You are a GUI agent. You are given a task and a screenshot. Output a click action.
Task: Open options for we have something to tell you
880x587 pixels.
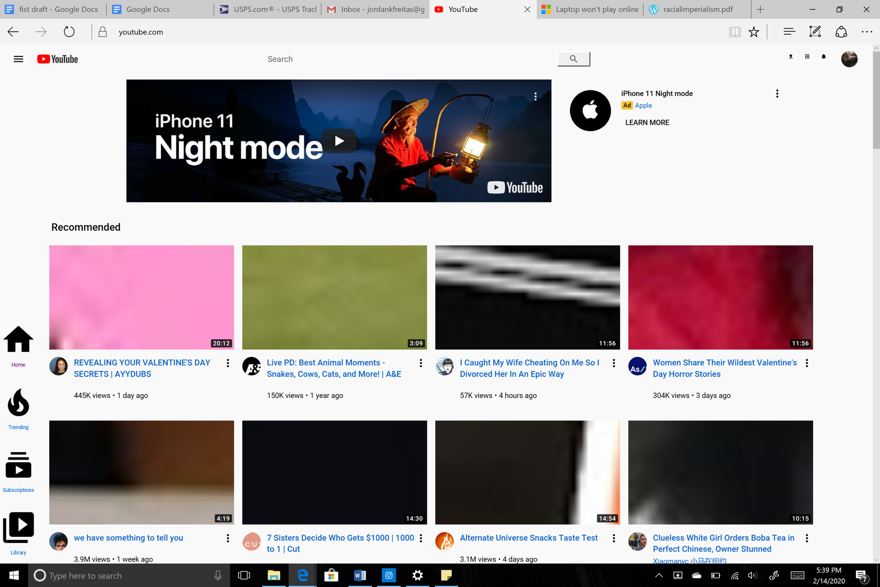(x=227, y=538)
